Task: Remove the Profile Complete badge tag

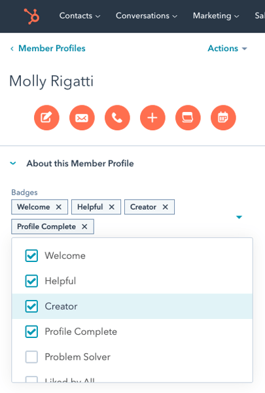Action: coord(84,227)
